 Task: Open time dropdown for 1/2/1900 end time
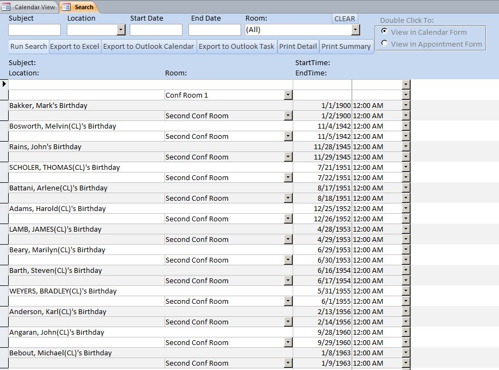coord(406,116)
